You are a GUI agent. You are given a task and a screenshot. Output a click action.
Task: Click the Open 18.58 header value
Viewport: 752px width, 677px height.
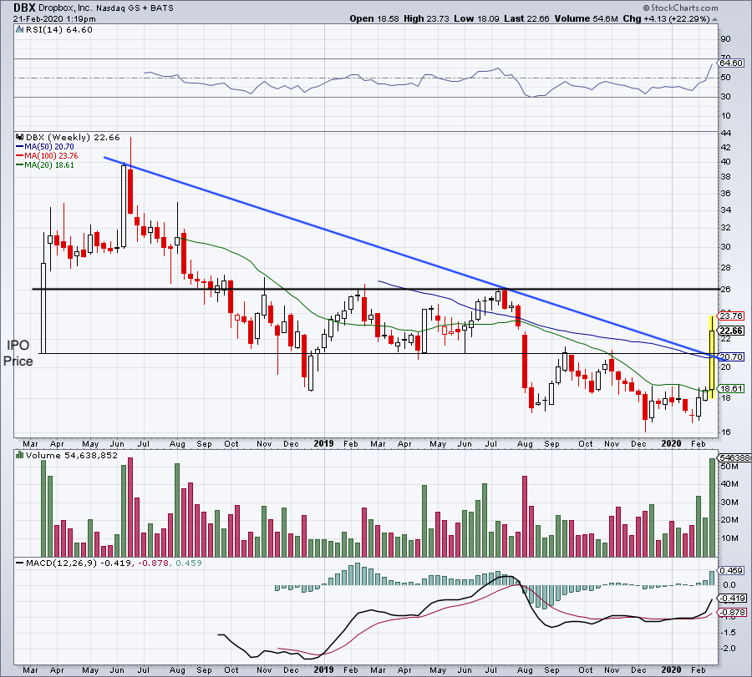tap(374, 18)
